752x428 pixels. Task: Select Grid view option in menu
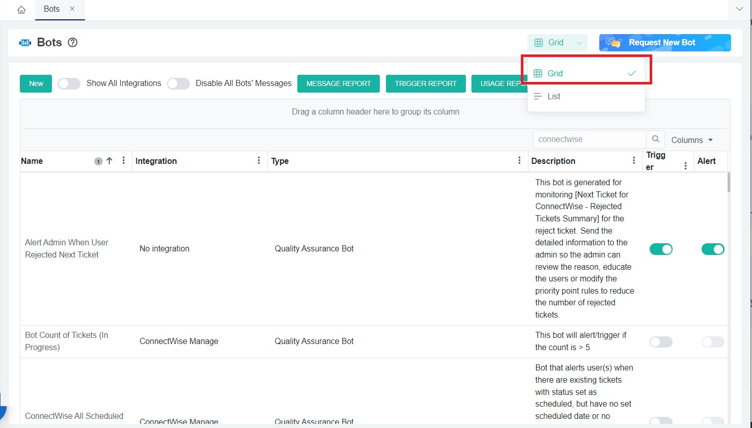tap(555, 73)
